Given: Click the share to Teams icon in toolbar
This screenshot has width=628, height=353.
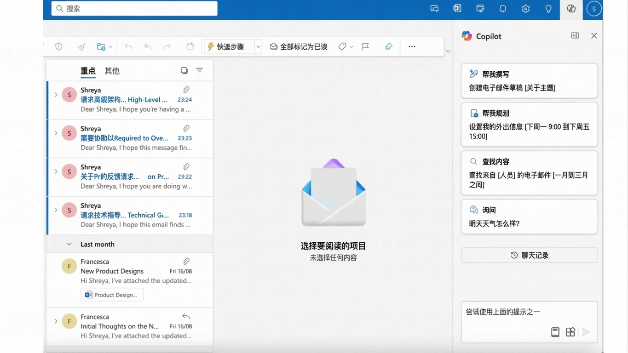Looking at the screenshot, I should tap(190, 46).
